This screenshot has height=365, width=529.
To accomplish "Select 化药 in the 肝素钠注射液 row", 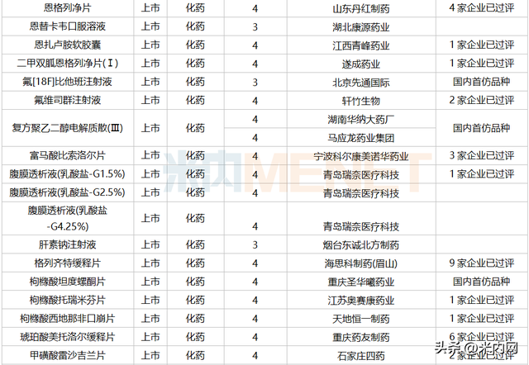I will click(x=195, y=244).
